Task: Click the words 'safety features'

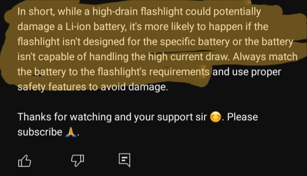Action: click(x=52, y=87)
